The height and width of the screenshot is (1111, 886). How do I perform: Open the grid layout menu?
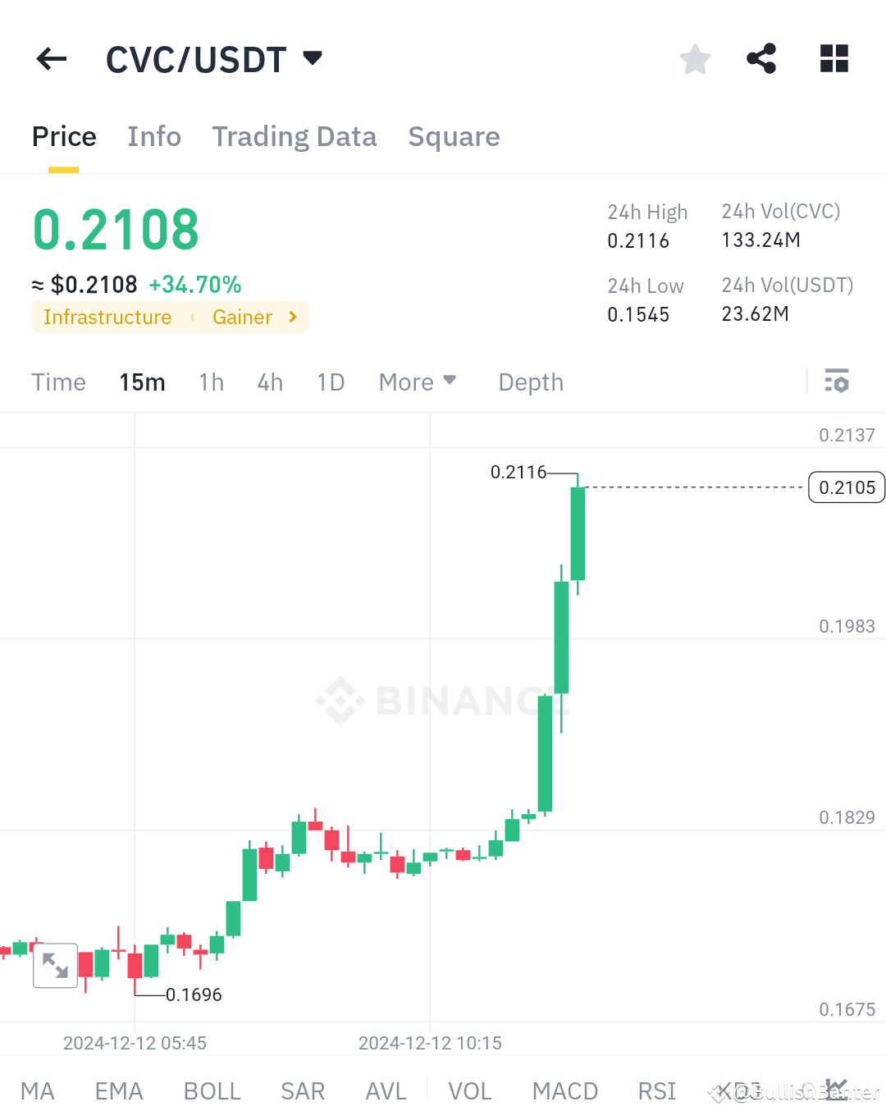pos(833,58)
